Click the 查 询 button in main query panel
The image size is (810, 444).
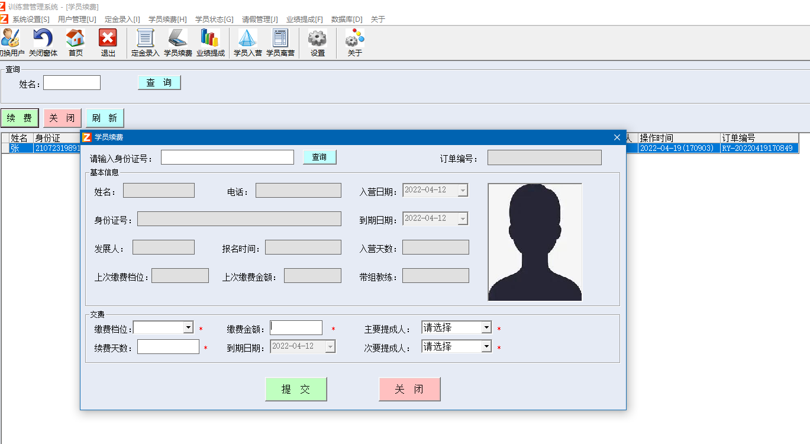coord(159,83)
